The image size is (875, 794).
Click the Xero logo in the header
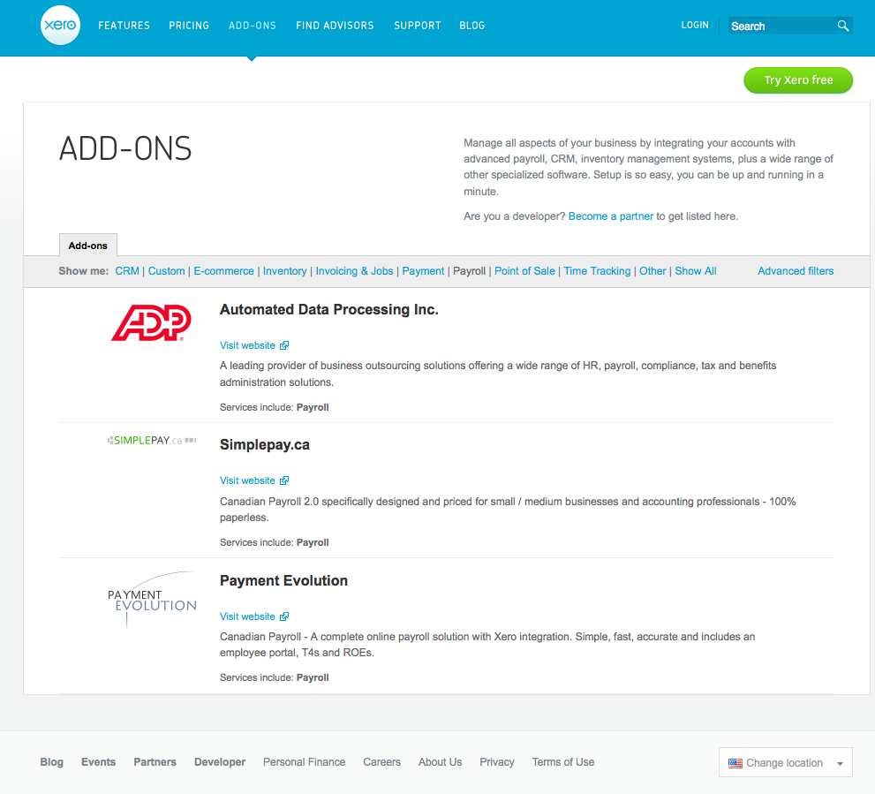60,27
